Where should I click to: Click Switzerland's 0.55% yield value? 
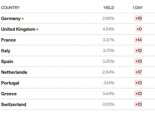108,104
